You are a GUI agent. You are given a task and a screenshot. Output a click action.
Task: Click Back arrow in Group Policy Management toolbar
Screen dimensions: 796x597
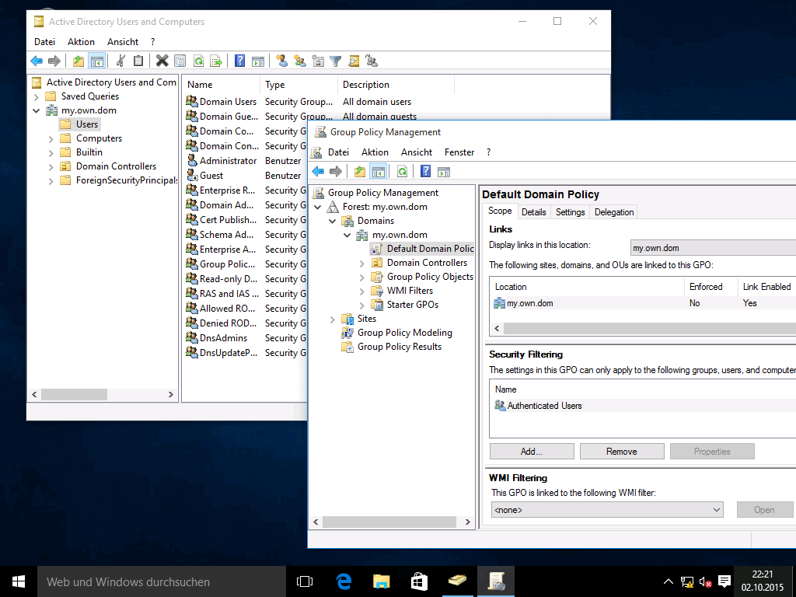pyautogui.click(x=318, y=172)
